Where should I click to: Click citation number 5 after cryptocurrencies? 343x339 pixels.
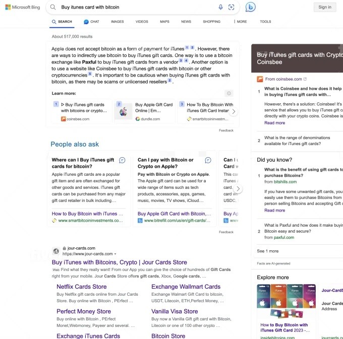coord(90,74)
